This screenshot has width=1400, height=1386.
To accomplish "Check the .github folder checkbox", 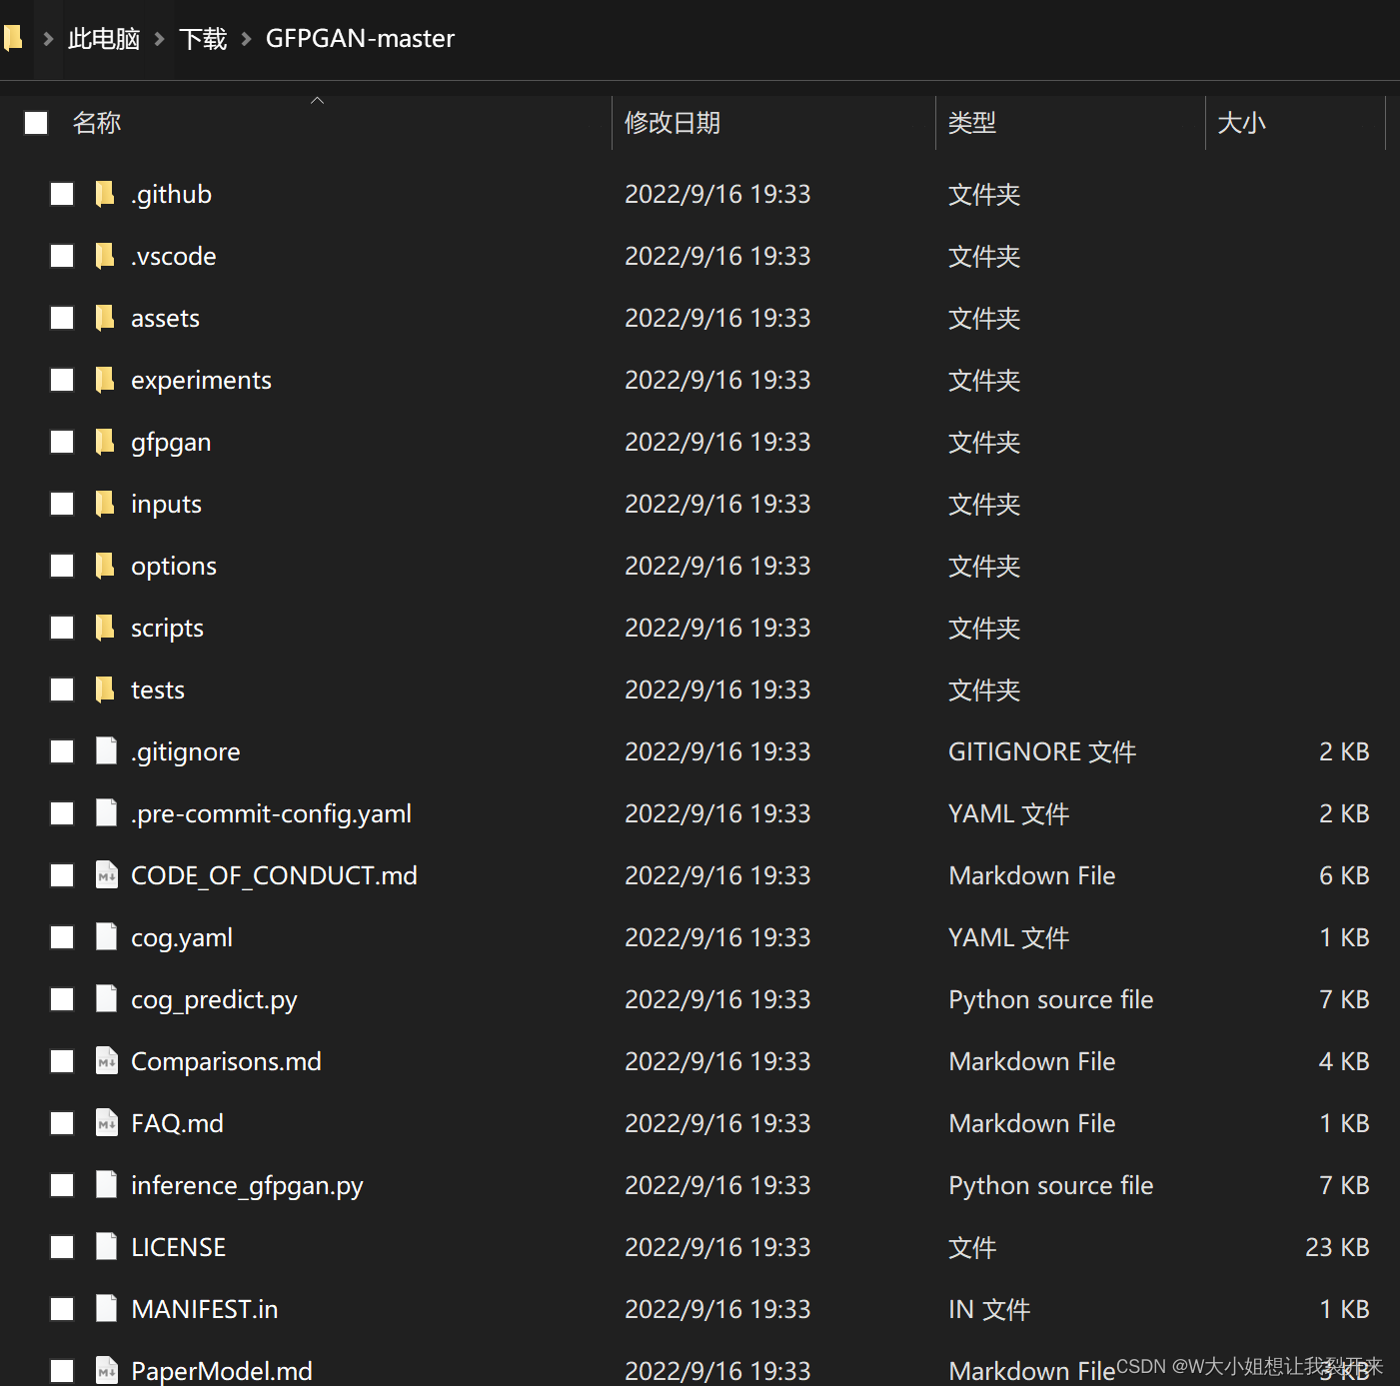I will pos(62,194).
